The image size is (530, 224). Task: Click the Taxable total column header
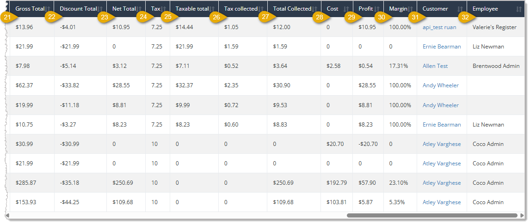coord(192,9)
